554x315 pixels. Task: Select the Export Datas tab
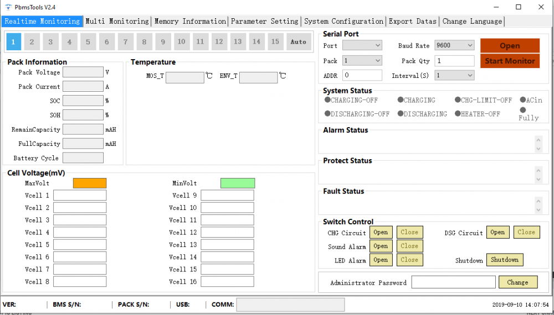pyautogui.click(x=413, y=22)
